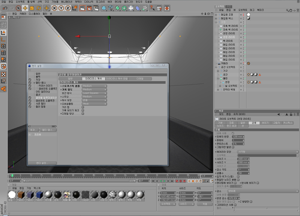This screenshot has height=216, width=300.
Task: Click the gradient color bar in attributes
Action: (x=266, y=208)
